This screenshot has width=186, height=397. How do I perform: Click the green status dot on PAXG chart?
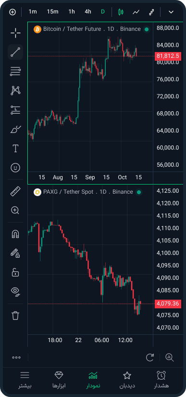pos(138,192)
